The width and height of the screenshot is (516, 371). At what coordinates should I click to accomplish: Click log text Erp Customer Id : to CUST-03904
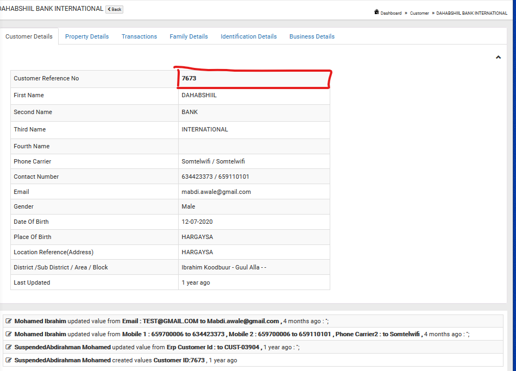pos(213,347)
